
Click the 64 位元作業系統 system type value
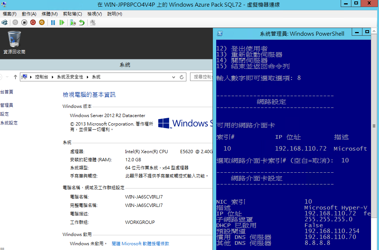(x=157, y=168)
